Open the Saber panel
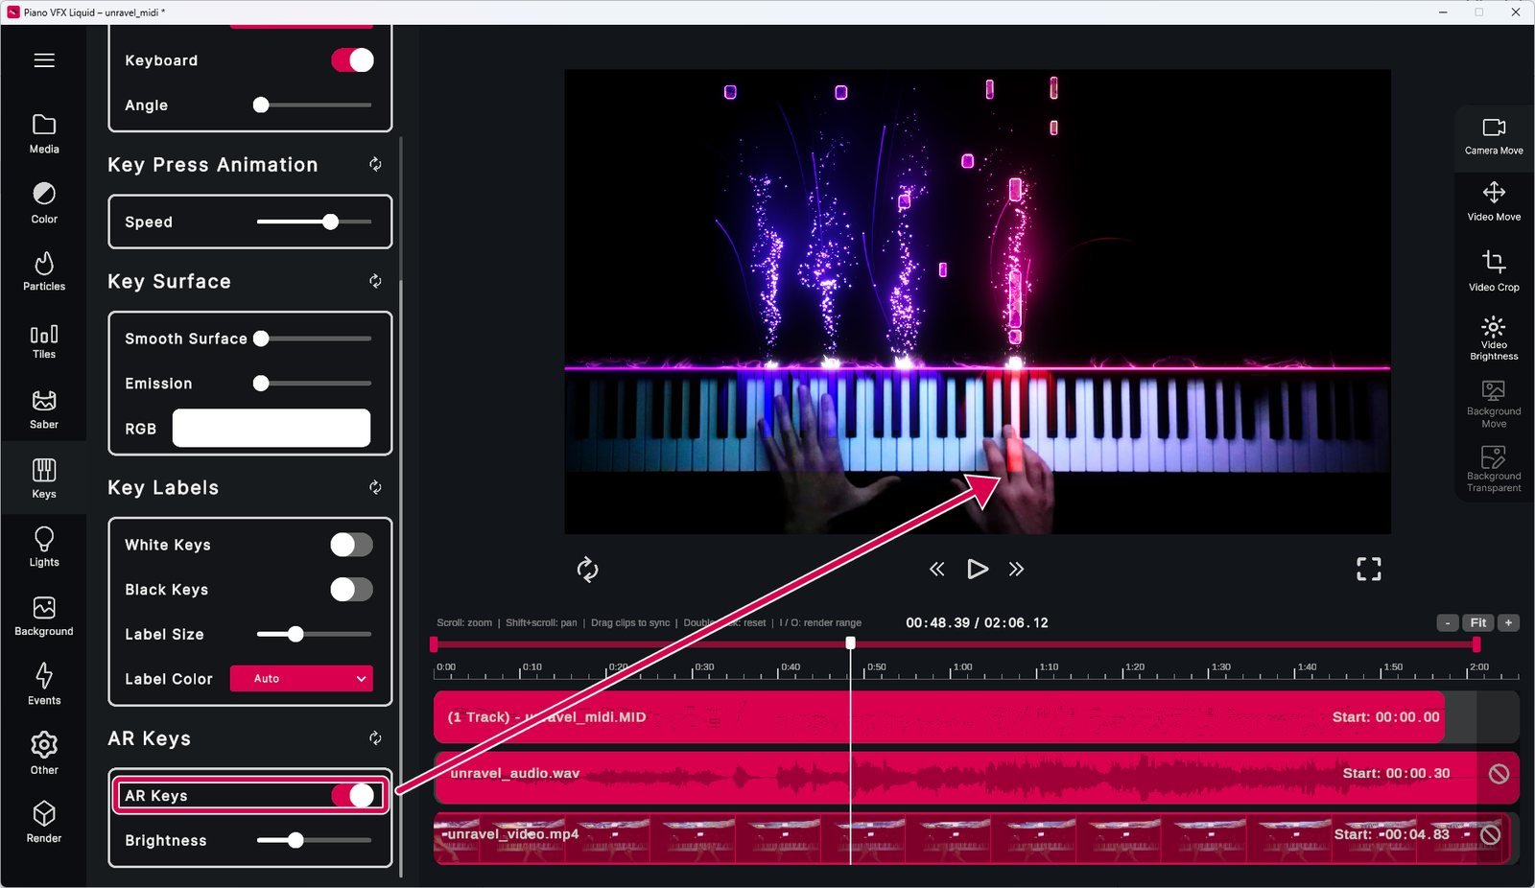1535x888 pixels. [44, 409]
